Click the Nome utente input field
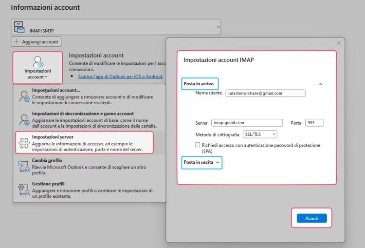Image resolution: width=365 pixels, height=248 pixels. pos(265,93)
